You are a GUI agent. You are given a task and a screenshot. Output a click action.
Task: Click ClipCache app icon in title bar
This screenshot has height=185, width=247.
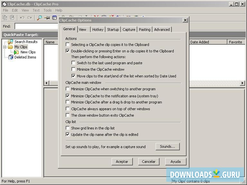4,4
